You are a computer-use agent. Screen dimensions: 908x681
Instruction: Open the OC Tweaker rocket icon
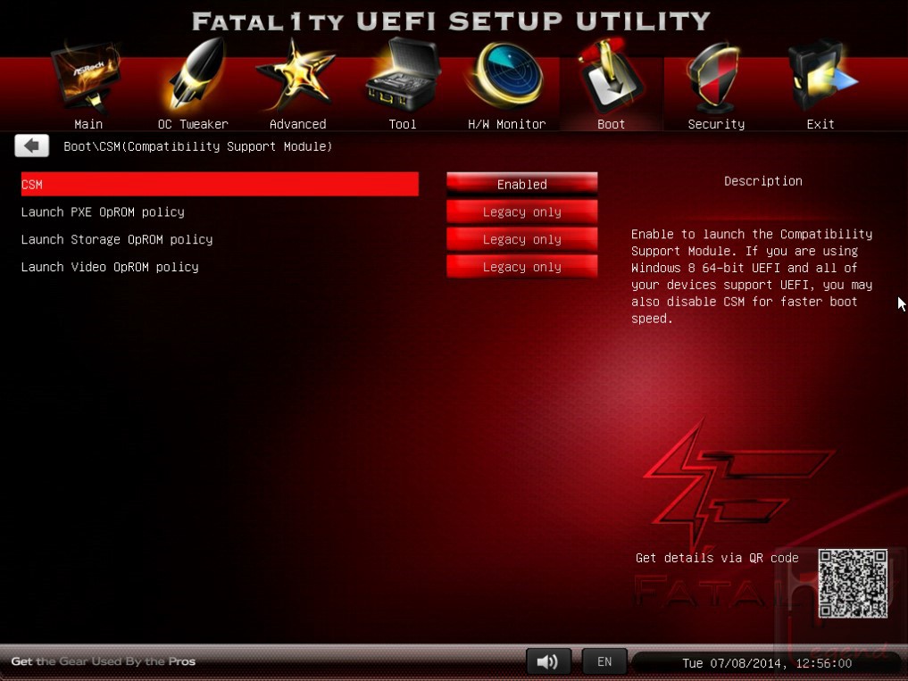tap(196, 74)
